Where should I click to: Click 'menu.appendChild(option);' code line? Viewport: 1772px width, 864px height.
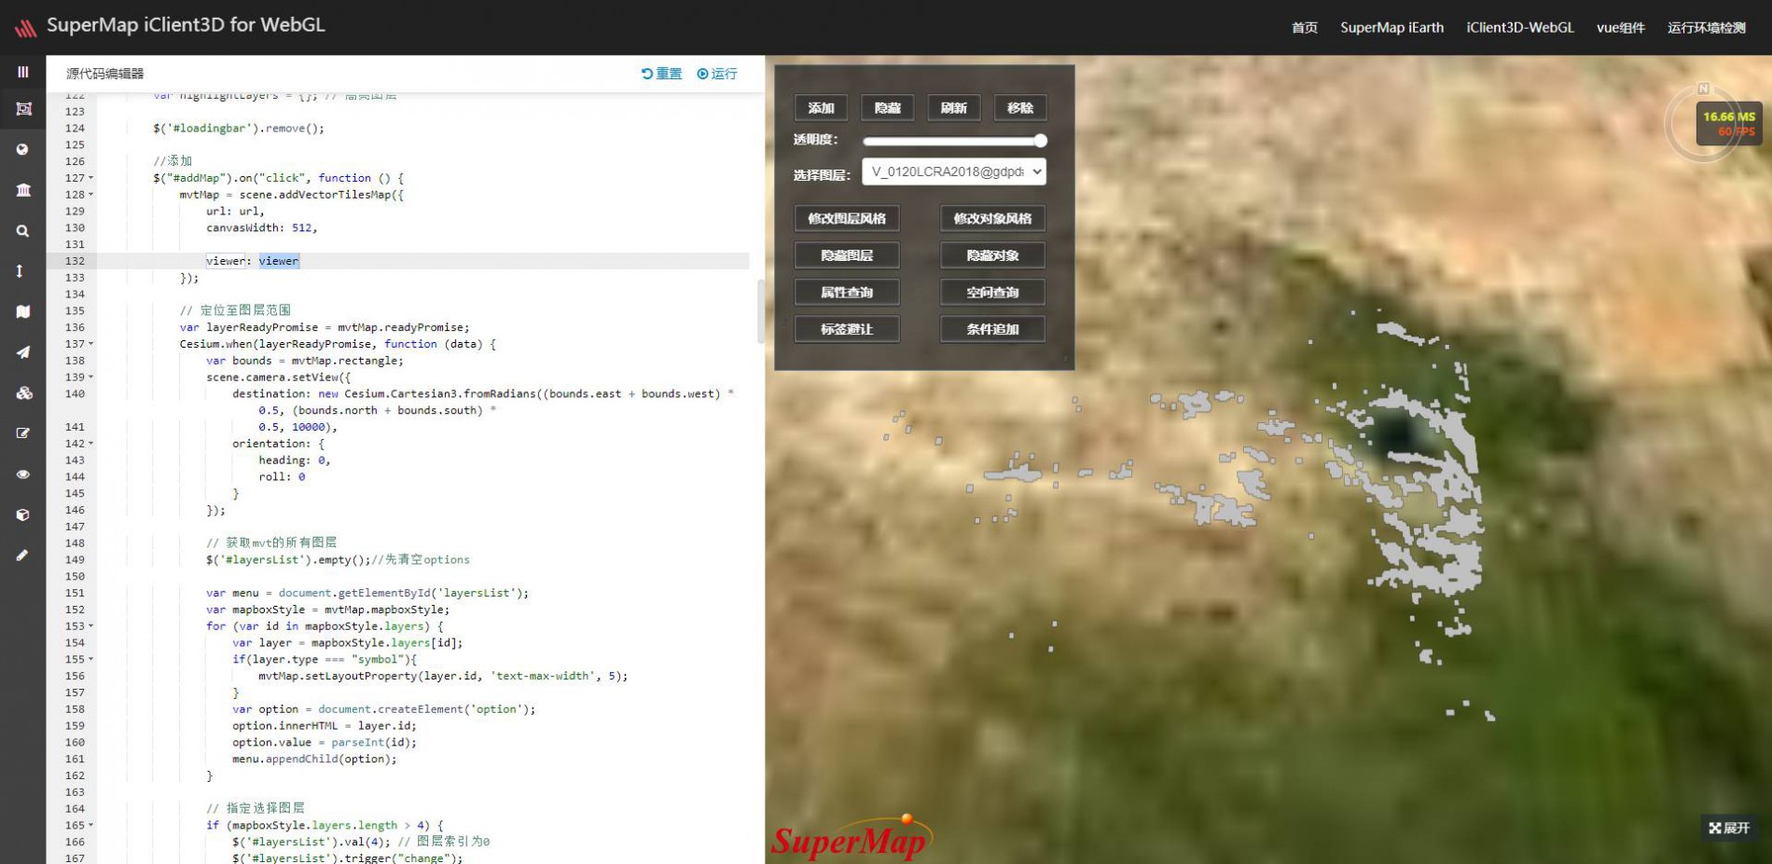[x=314, y=760]
